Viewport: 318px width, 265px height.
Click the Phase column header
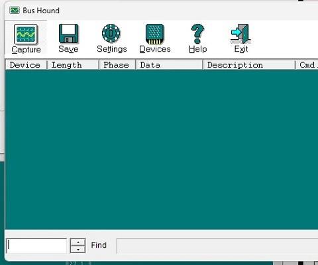(x=117, y=65)
